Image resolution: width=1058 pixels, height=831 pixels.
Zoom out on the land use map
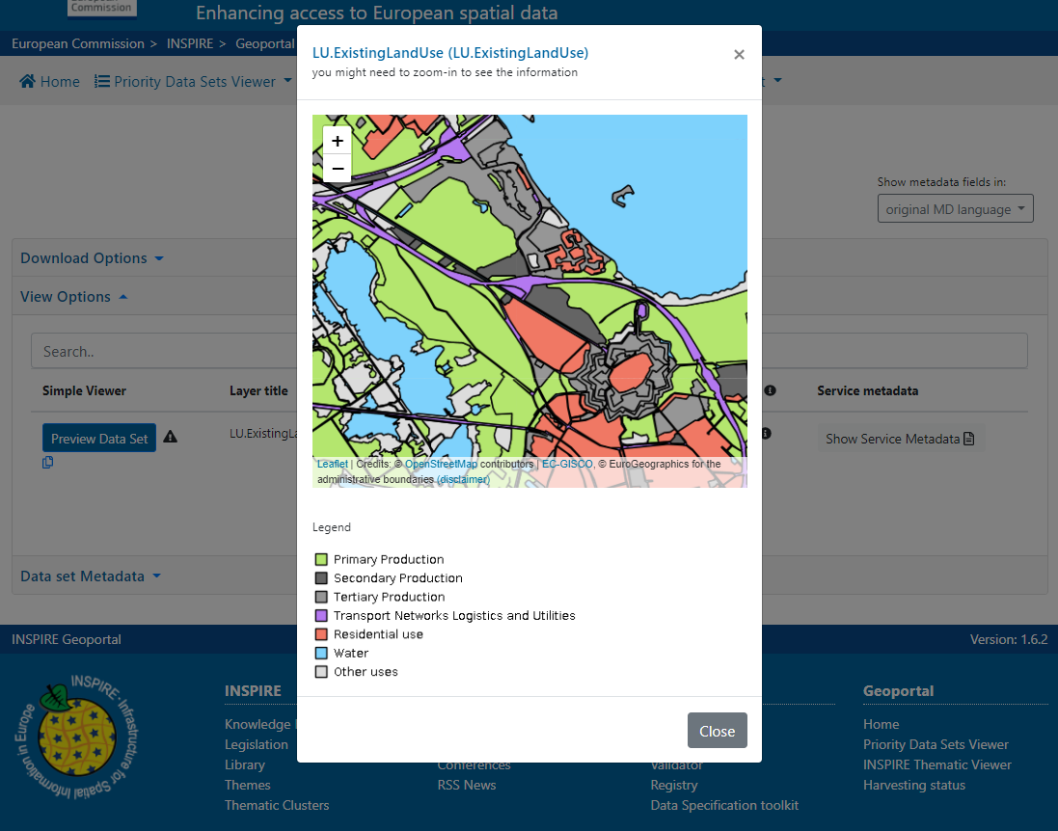[x=338, y=169]
